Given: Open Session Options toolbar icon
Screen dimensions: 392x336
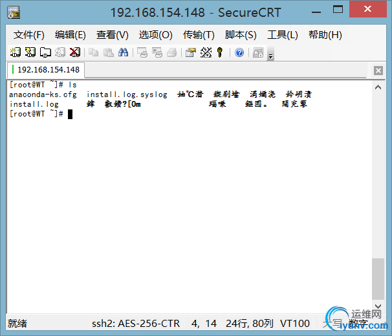Looking at the screenshot, I should coord(191,52).
